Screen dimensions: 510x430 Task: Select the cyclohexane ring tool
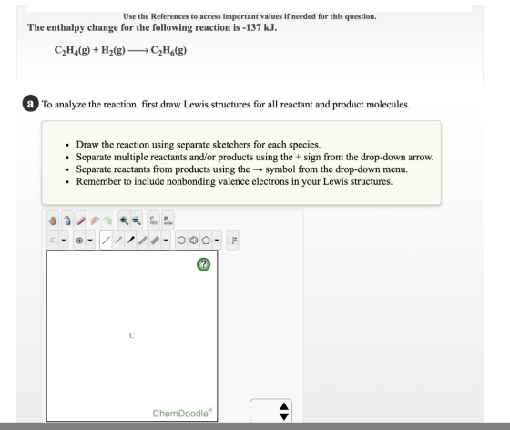(181, 241)
